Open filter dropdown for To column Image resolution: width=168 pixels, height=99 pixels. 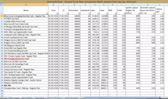click(67, 13)
